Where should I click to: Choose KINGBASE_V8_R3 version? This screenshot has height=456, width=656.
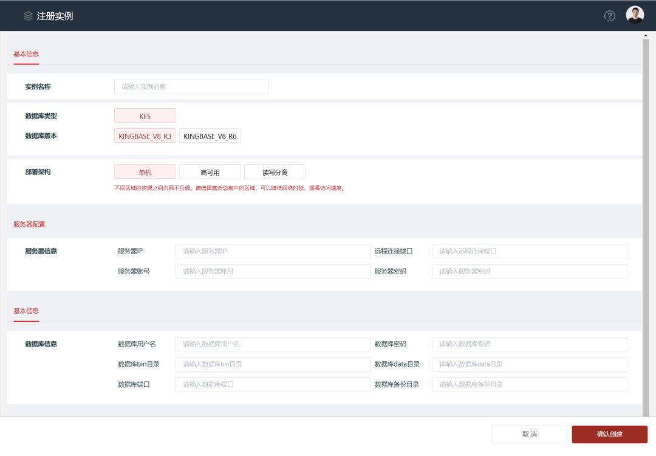point(145,136)
